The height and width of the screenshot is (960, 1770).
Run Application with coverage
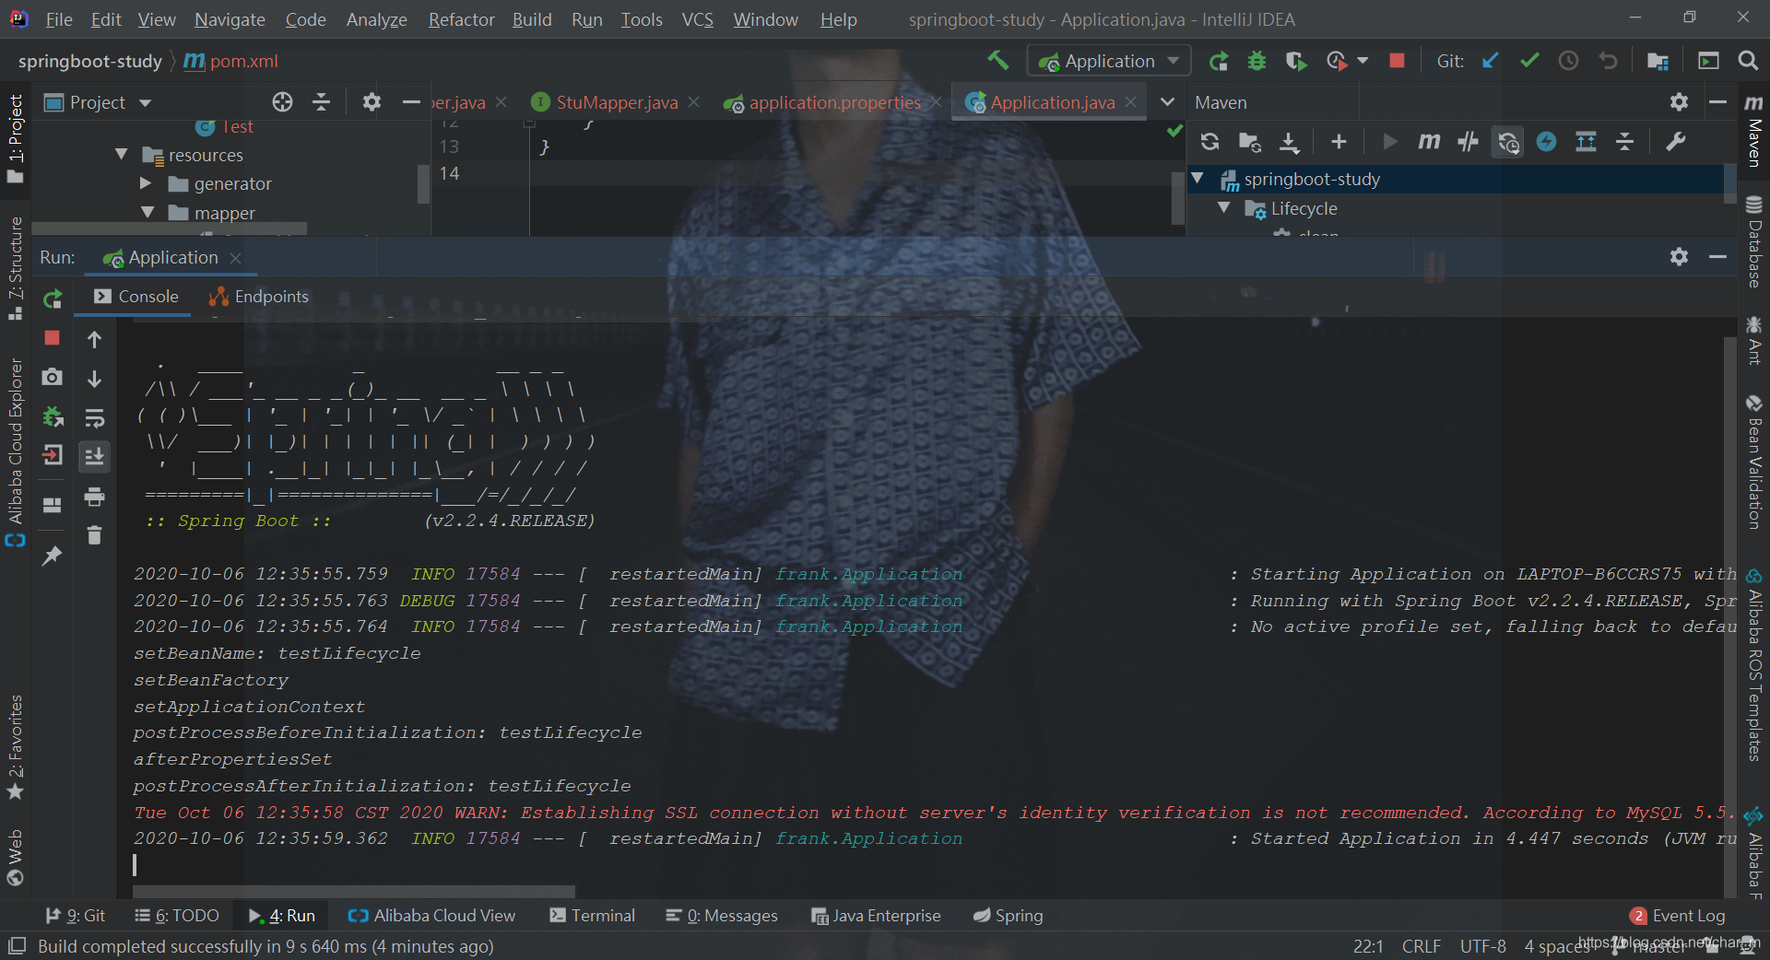coord(1296,61)
